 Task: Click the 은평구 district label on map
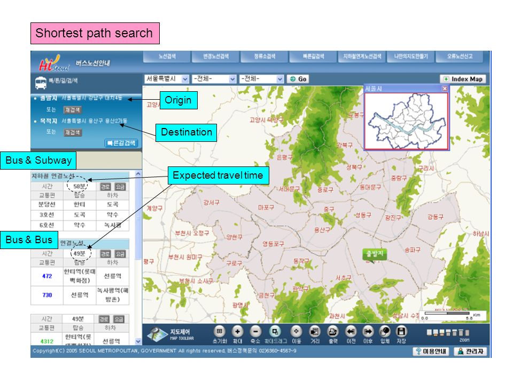point(284,157)
